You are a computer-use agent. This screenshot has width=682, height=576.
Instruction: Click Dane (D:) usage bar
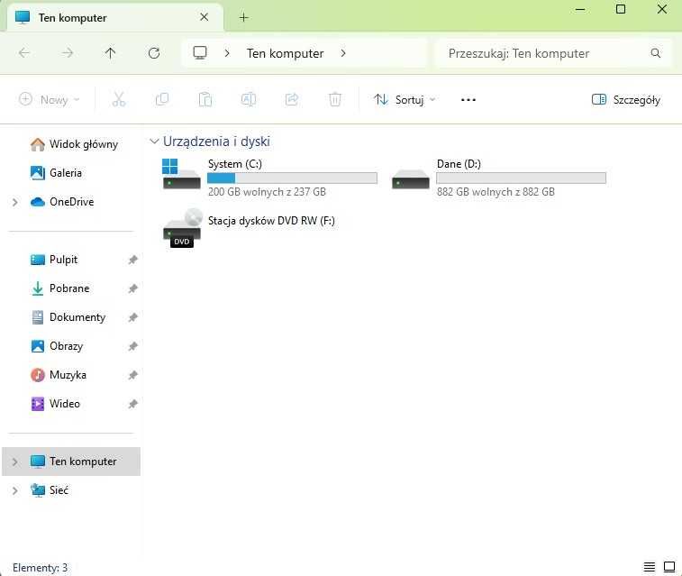click(x=521, y=178)
